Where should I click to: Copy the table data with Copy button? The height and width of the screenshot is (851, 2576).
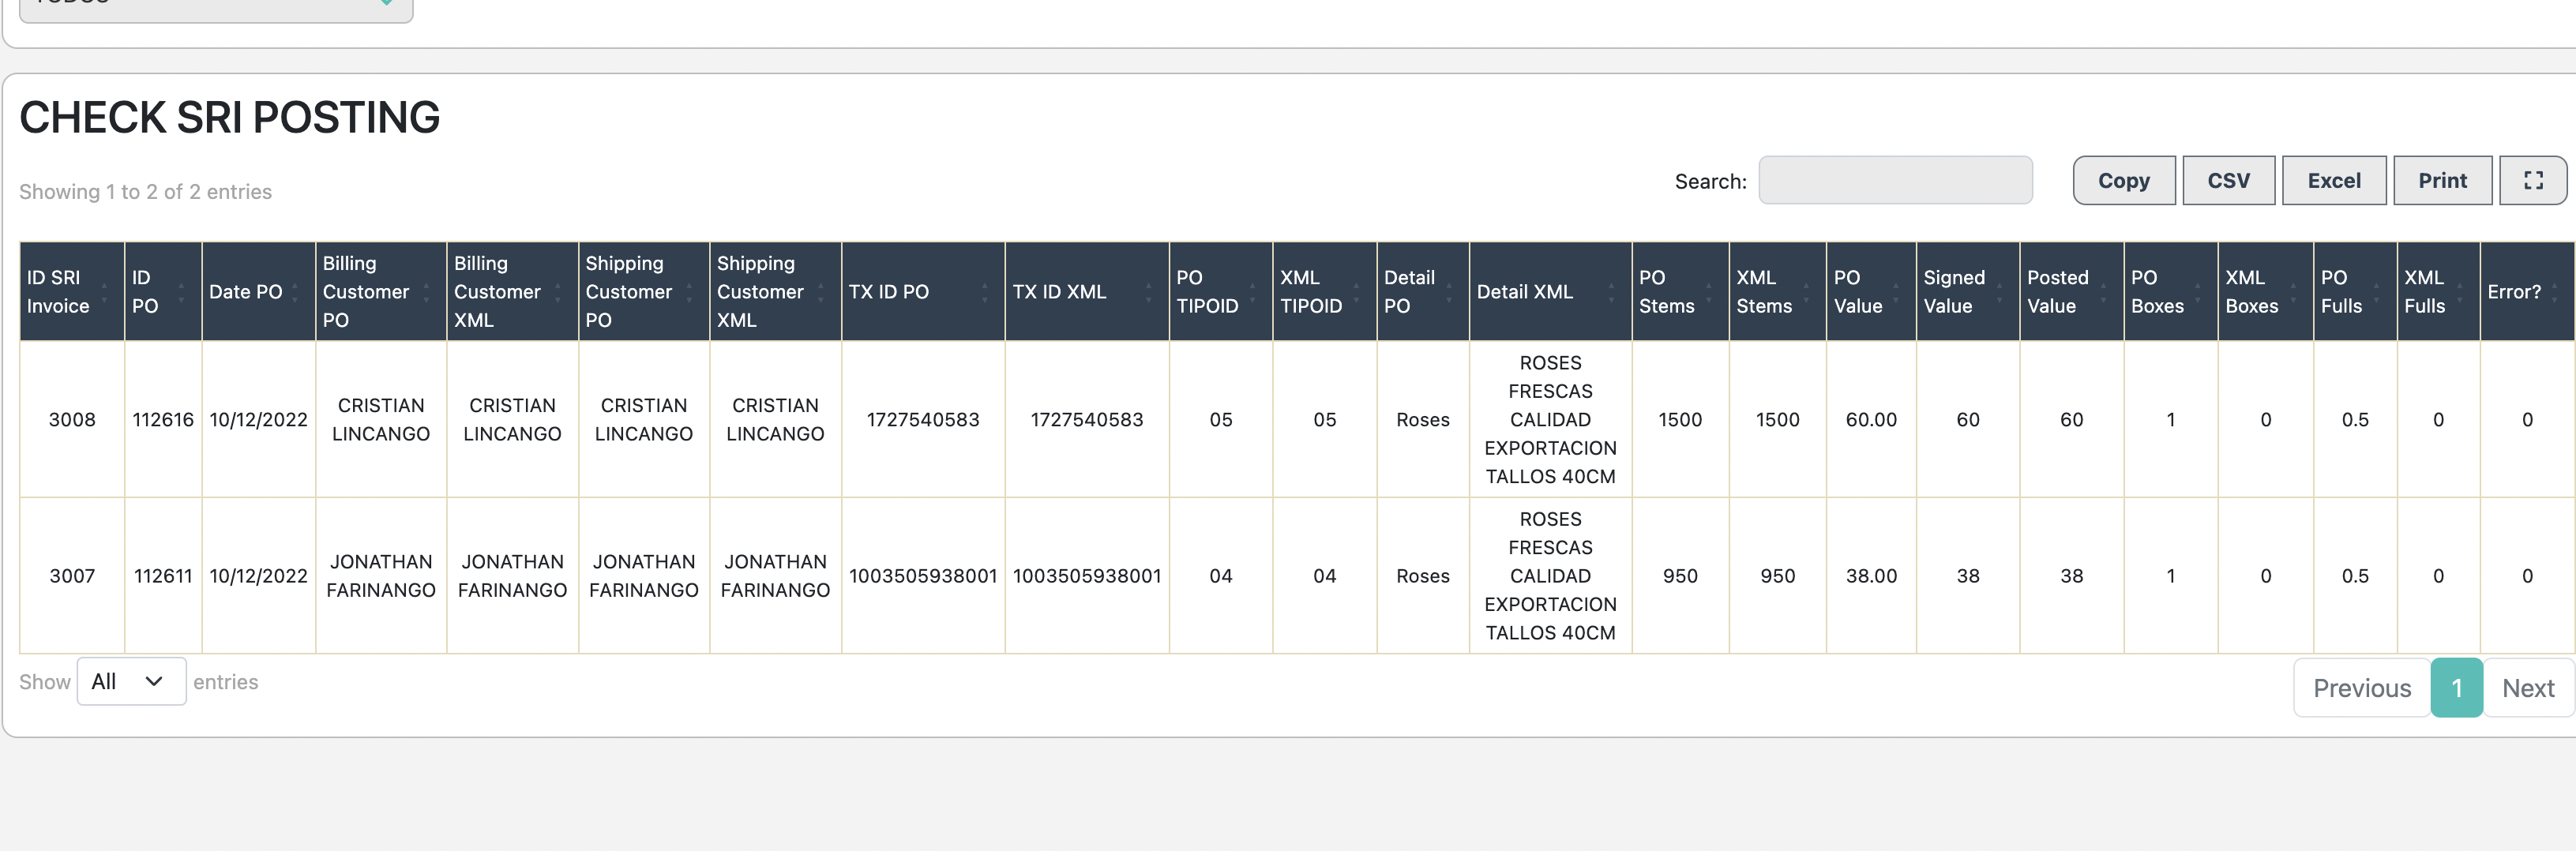tap(2123, 180)
